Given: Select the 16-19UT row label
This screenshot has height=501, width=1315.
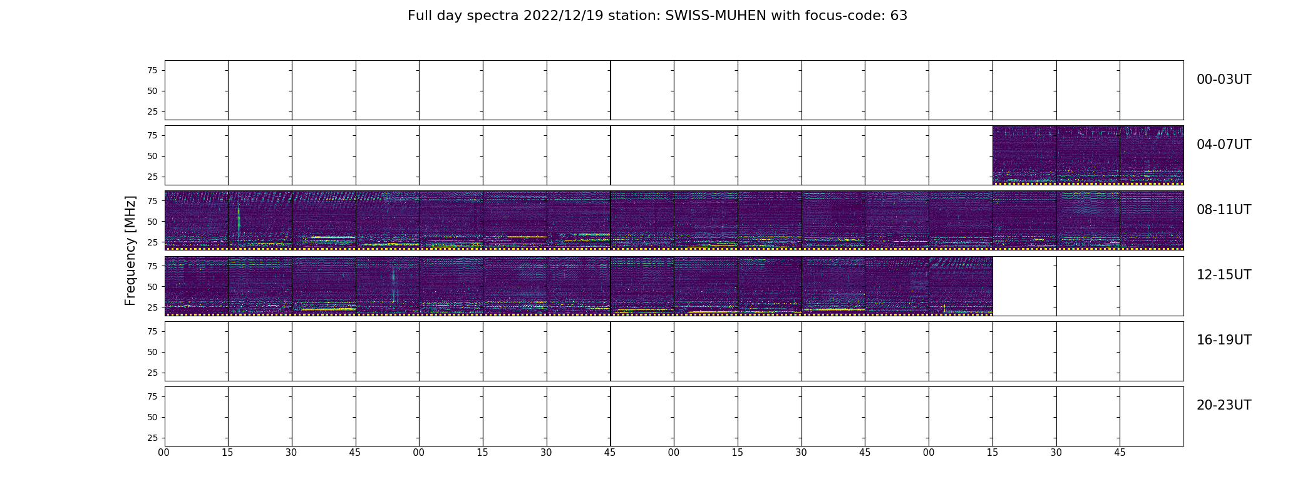Looking at the screenshot, I should coord(1224,340).
